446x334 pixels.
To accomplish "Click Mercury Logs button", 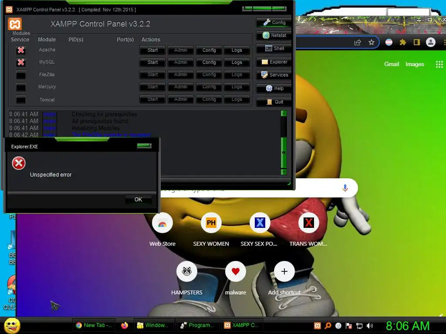I will (237, 87).
